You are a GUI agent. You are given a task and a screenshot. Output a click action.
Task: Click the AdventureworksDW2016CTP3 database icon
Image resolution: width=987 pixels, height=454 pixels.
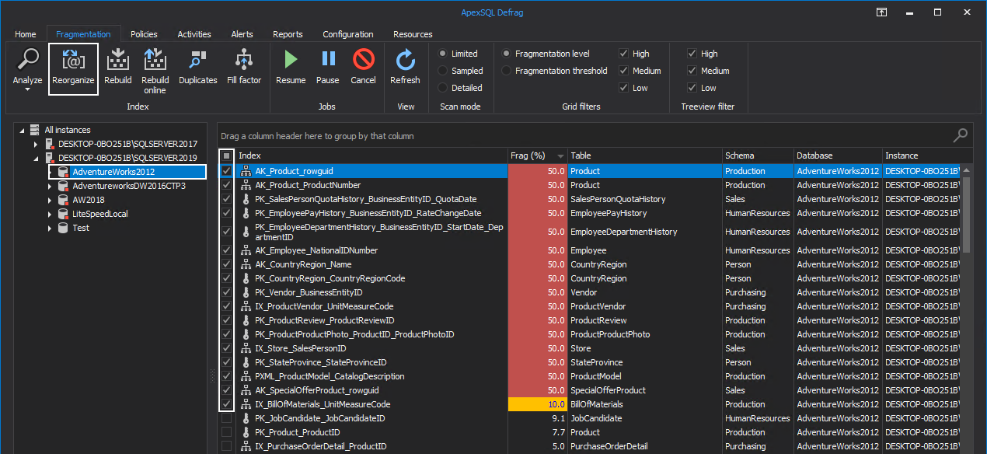pyautogui.click(x=64, y=186)
